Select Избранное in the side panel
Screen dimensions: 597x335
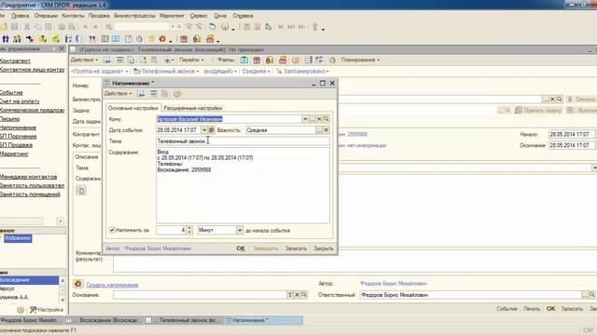(18, 238)
